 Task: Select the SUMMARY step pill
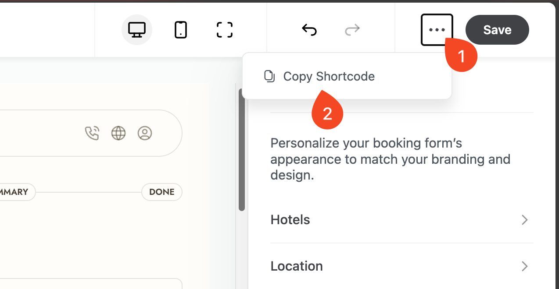(15, 192)
